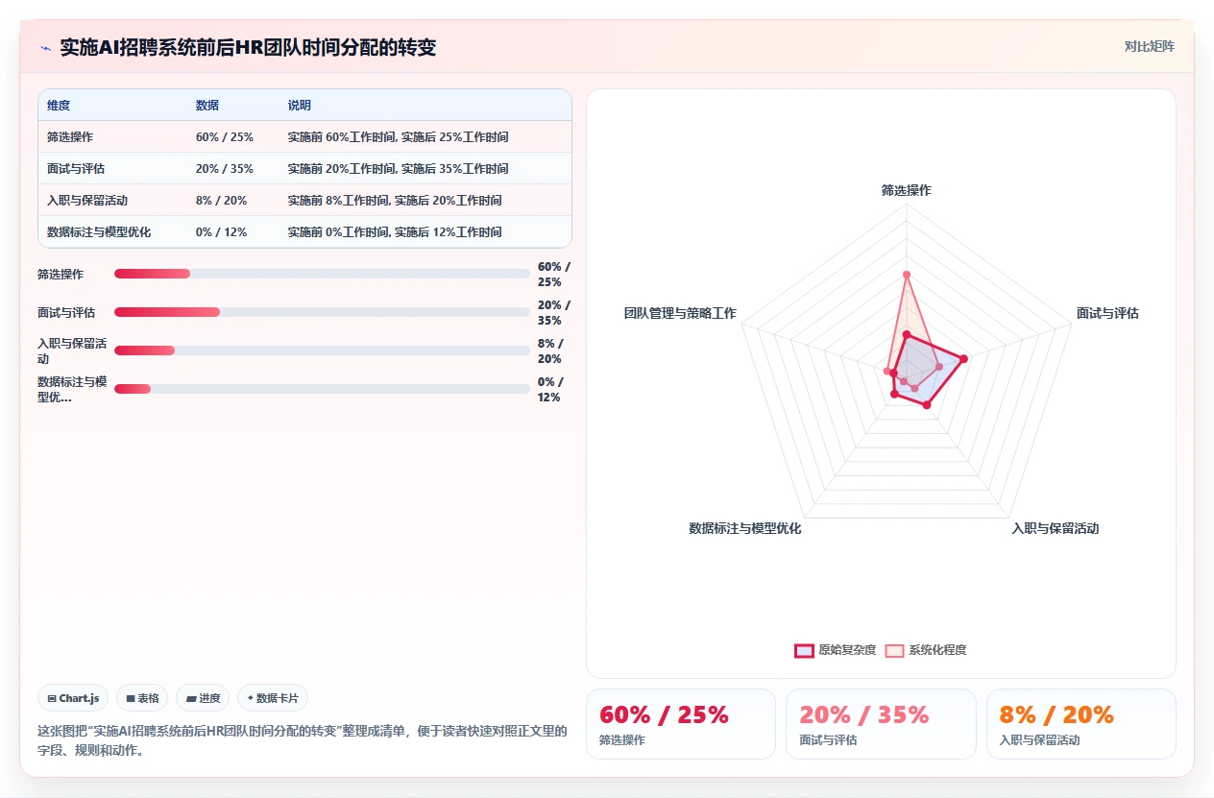Click description 实施前 0%工作时间, 实施后 12%工作时间
1214x798 pixels.
pyautogui.click(x=395, y=232)
